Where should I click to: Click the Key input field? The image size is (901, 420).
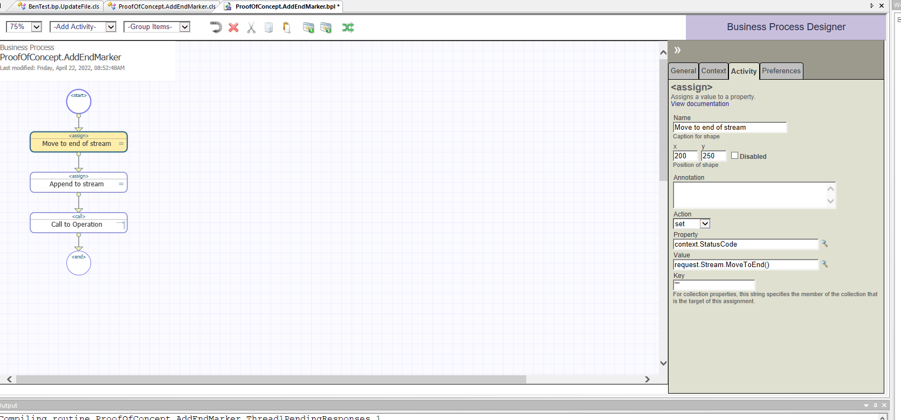coord(714,285)
